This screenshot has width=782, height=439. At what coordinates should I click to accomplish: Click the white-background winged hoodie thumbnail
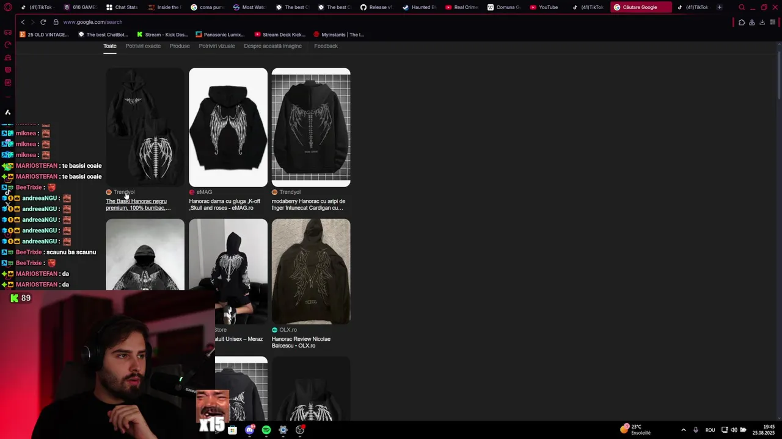(228, 127)
